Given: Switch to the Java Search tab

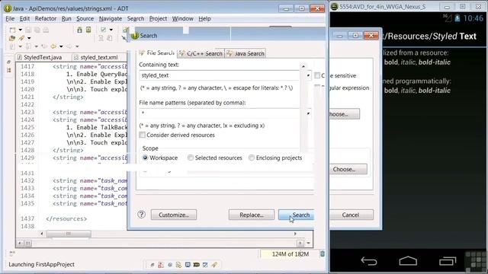Looking at the screenshot, I should (246, 53).
